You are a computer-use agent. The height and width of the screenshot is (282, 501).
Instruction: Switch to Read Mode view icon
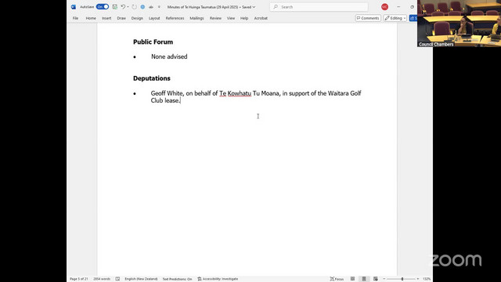[352, 279]
